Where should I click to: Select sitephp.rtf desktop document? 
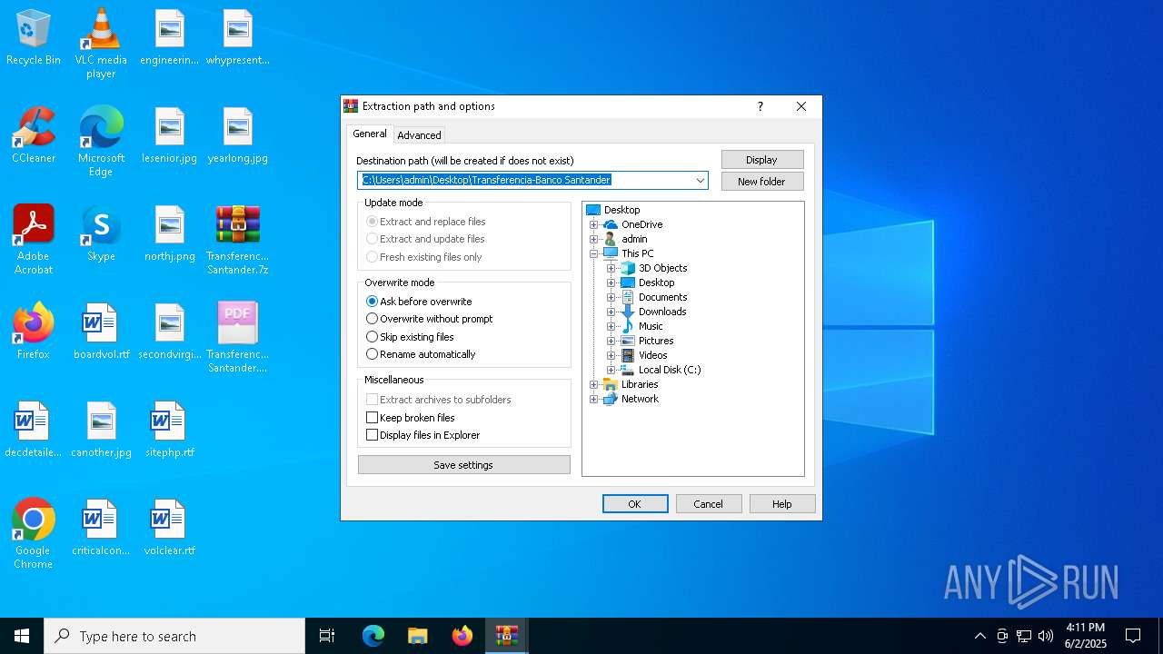click(170, 431)
